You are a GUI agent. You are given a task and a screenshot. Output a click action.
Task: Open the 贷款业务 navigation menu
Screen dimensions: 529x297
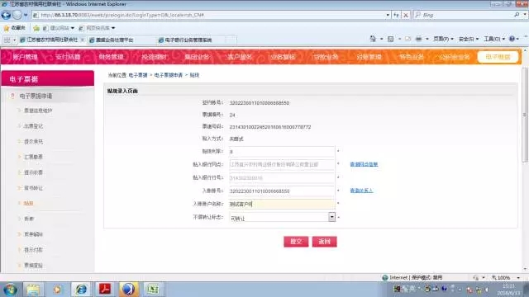pyautogui.click(x=326, y=57)
